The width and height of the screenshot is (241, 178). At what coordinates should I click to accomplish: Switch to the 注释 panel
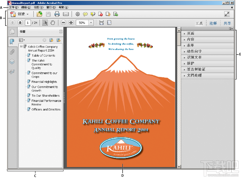coord(213,23)
